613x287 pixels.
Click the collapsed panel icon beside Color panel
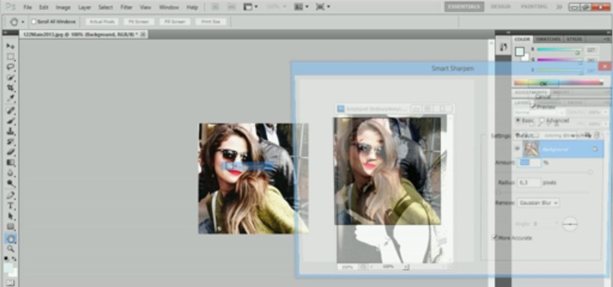click(x=504, y=47)
